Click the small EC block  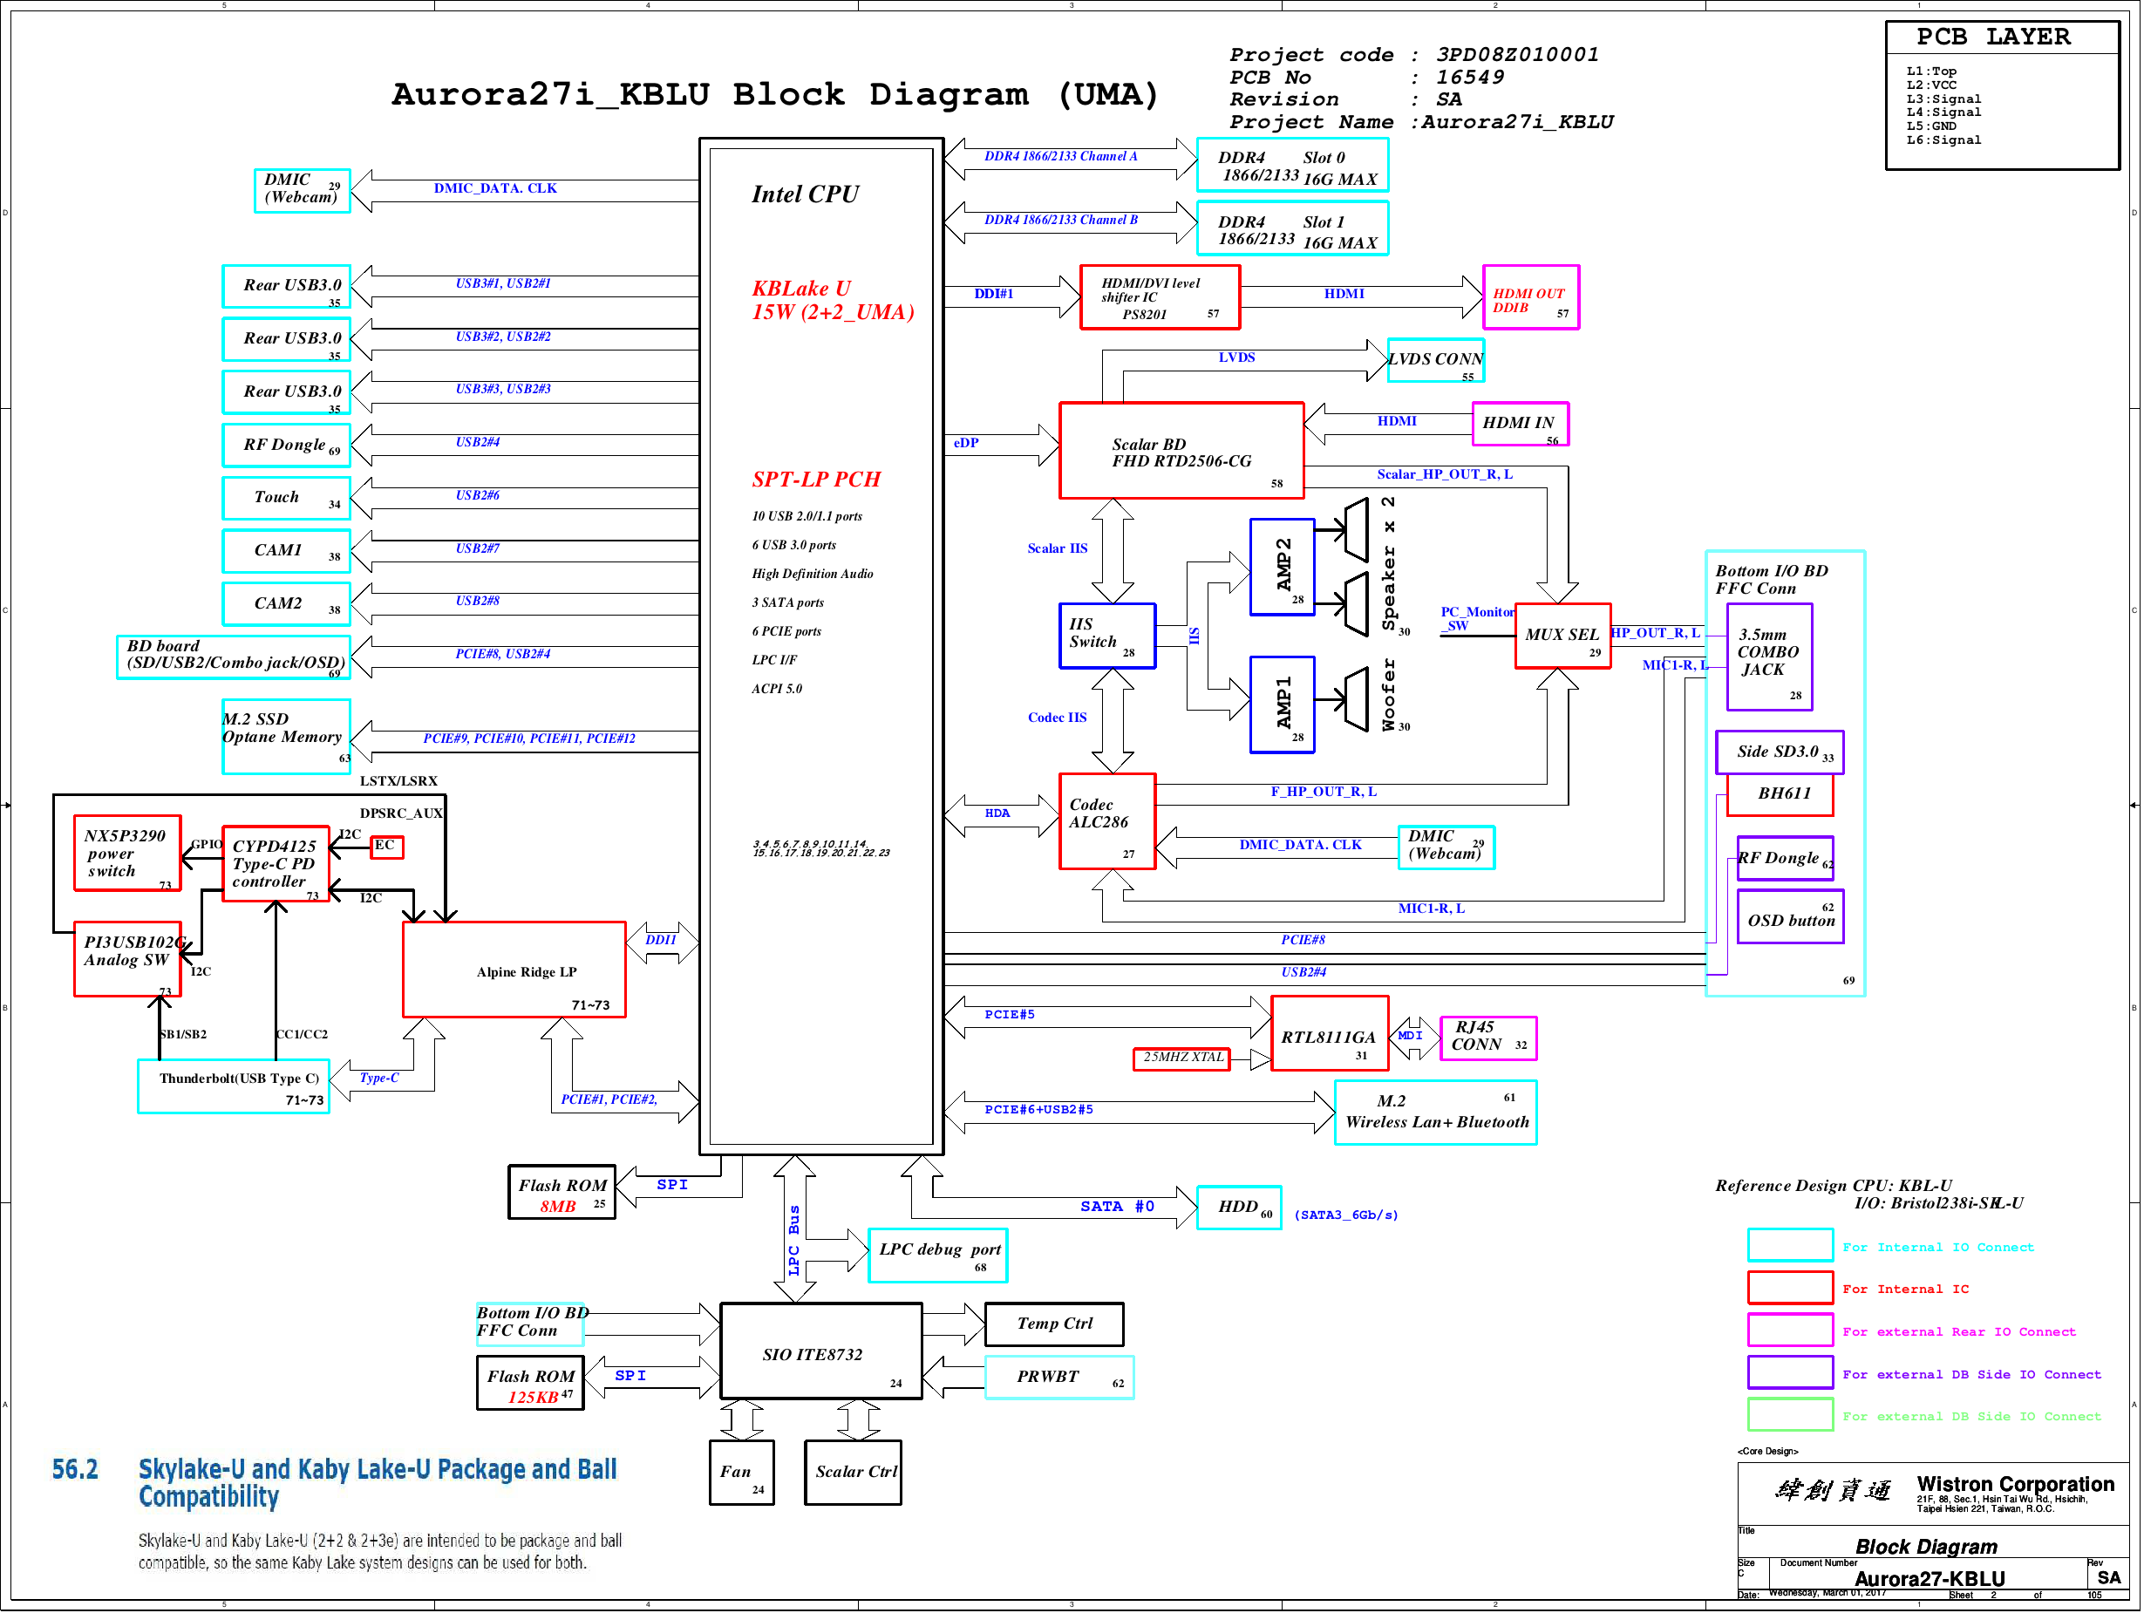(x=387, y=847)
